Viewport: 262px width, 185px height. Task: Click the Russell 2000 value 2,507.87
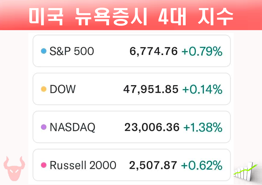tap(153, 165)
